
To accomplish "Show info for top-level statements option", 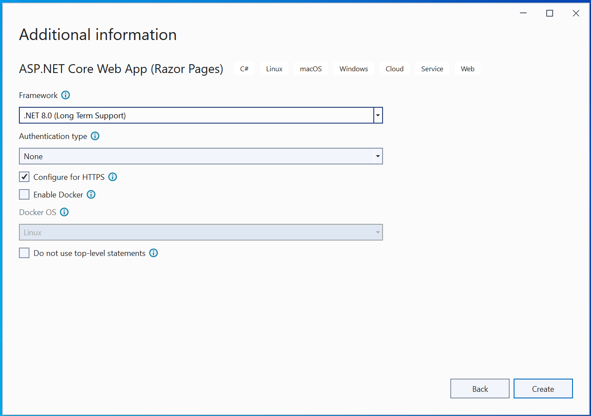I will point(153,253).
